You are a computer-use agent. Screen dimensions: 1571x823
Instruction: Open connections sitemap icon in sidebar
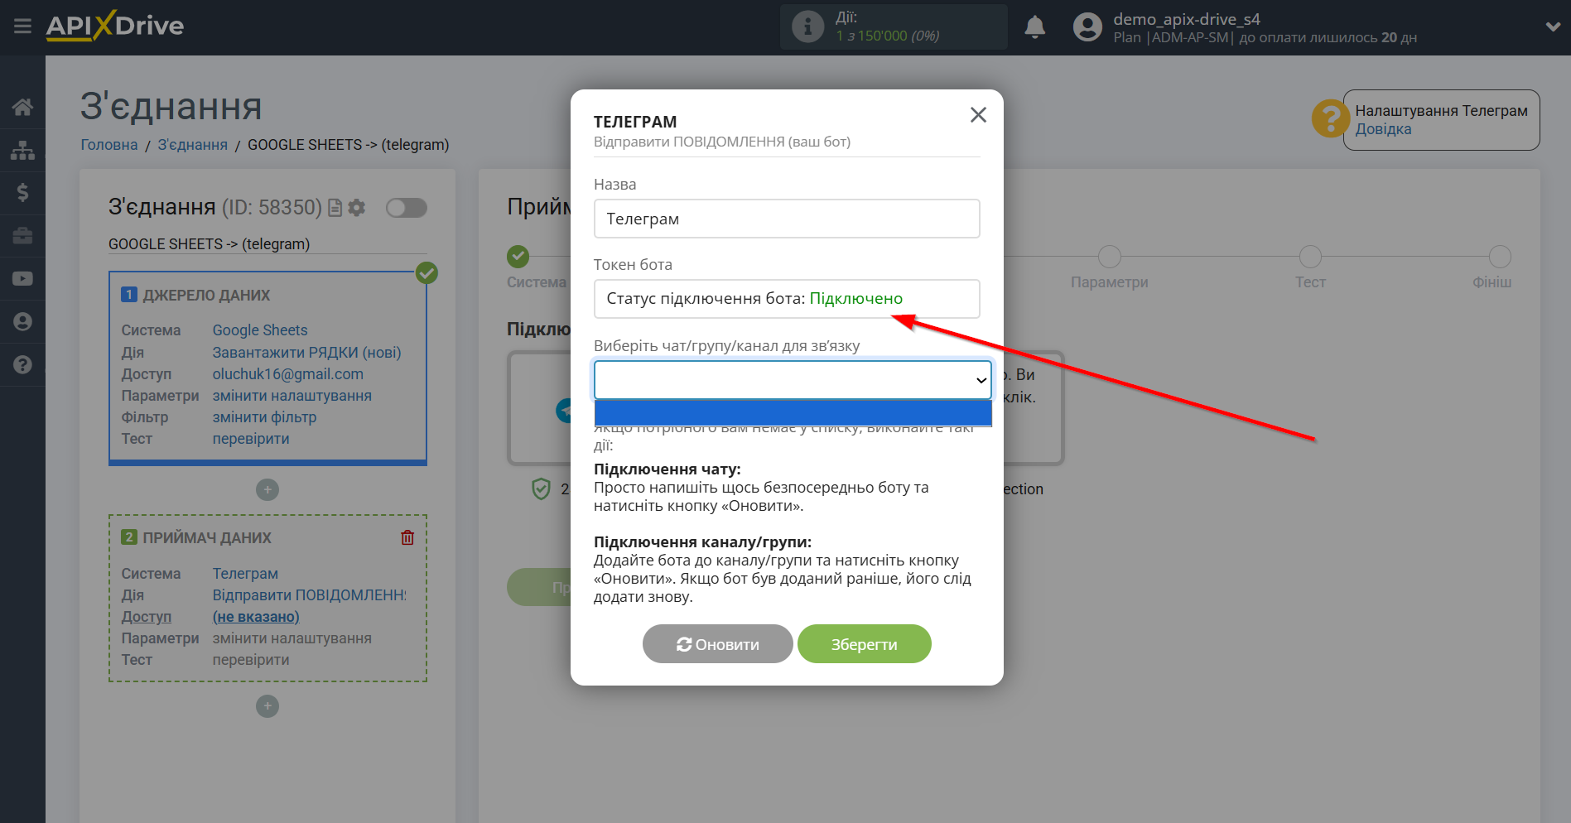pos(22,150)
